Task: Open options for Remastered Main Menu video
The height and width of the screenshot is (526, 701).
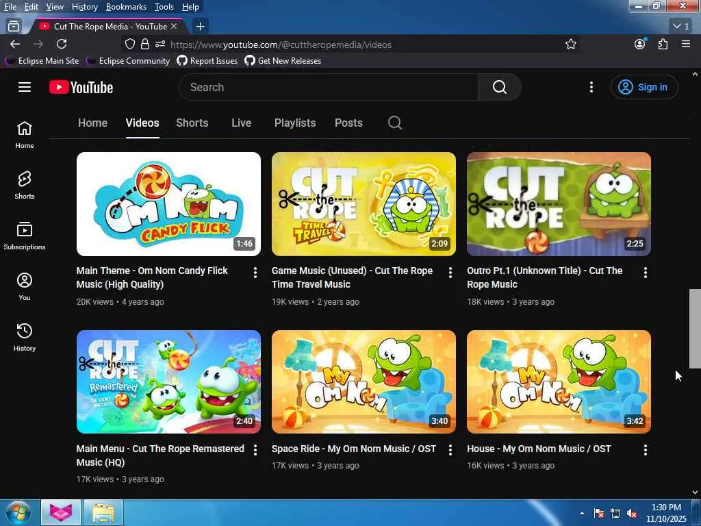Action: pyautogui.click(x=255, y=450)
